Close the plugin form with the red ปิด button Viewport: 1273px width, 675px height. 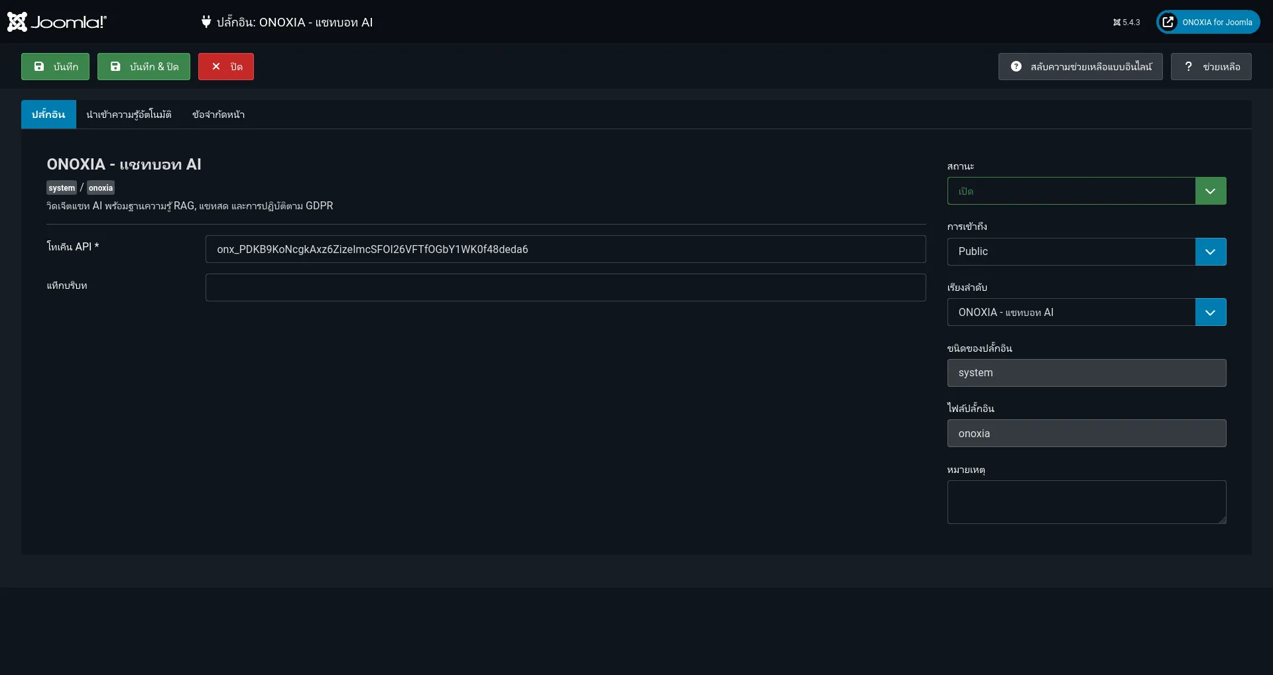point(226,66)
